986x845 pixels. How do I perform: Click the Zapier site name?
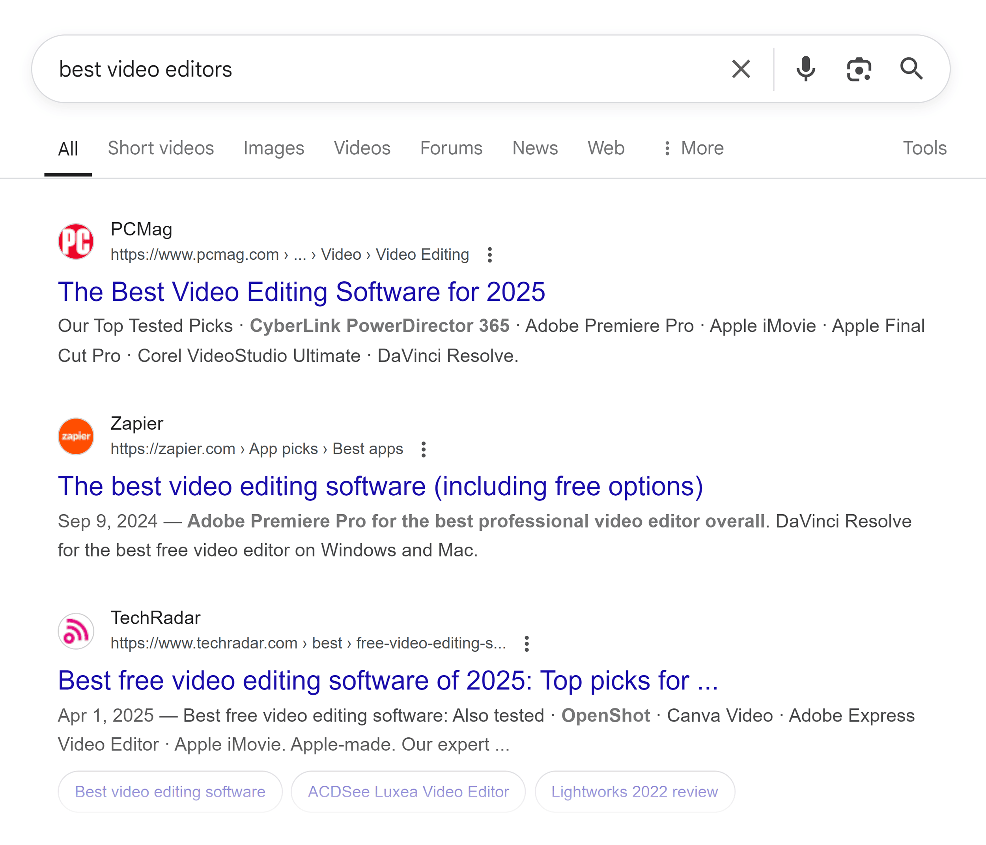point(137,423)
